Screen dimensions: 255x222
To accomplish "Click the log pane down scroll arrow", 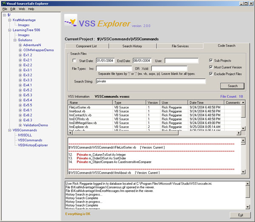I will pyautogui.click(x=247, y=207).
